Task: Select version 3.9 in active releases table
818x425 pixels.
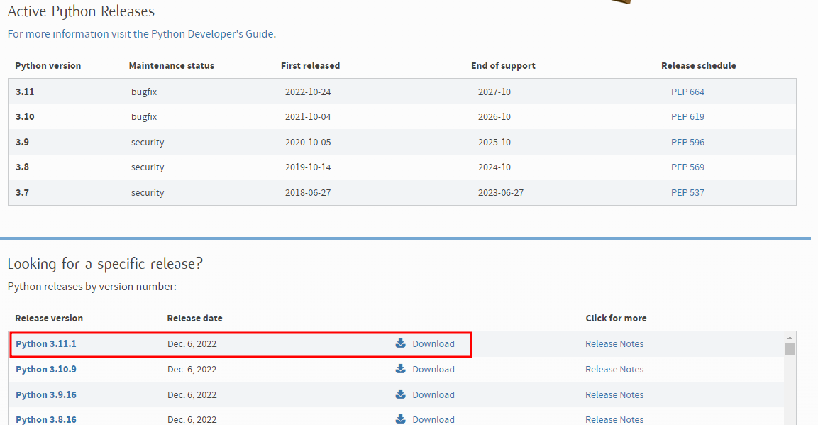Action: point(22,143)
